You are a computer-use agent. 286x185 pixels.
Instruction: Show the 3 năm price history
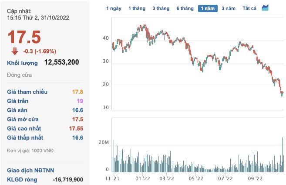click(x=229, y=8)
